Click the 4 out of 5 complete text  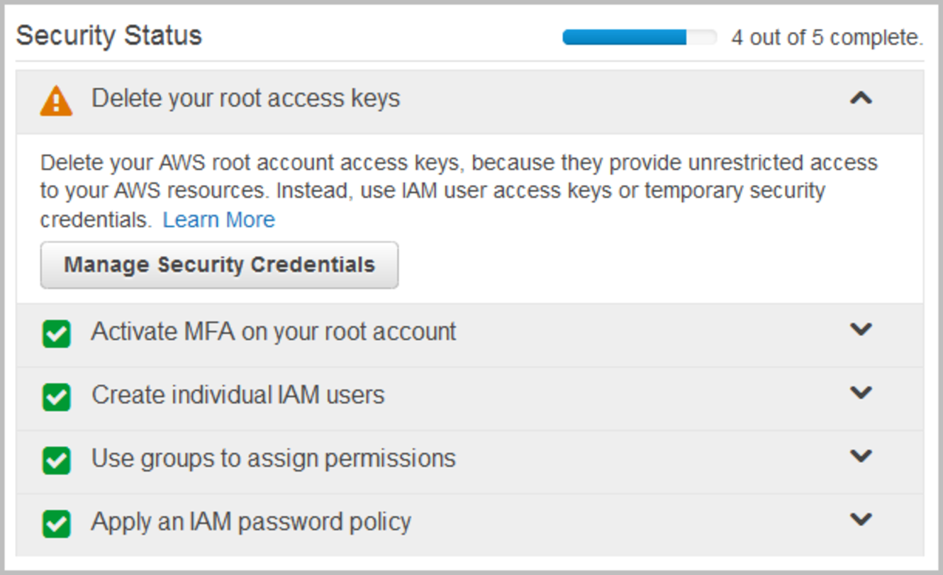pyautogui.click(x=827, y=38)
